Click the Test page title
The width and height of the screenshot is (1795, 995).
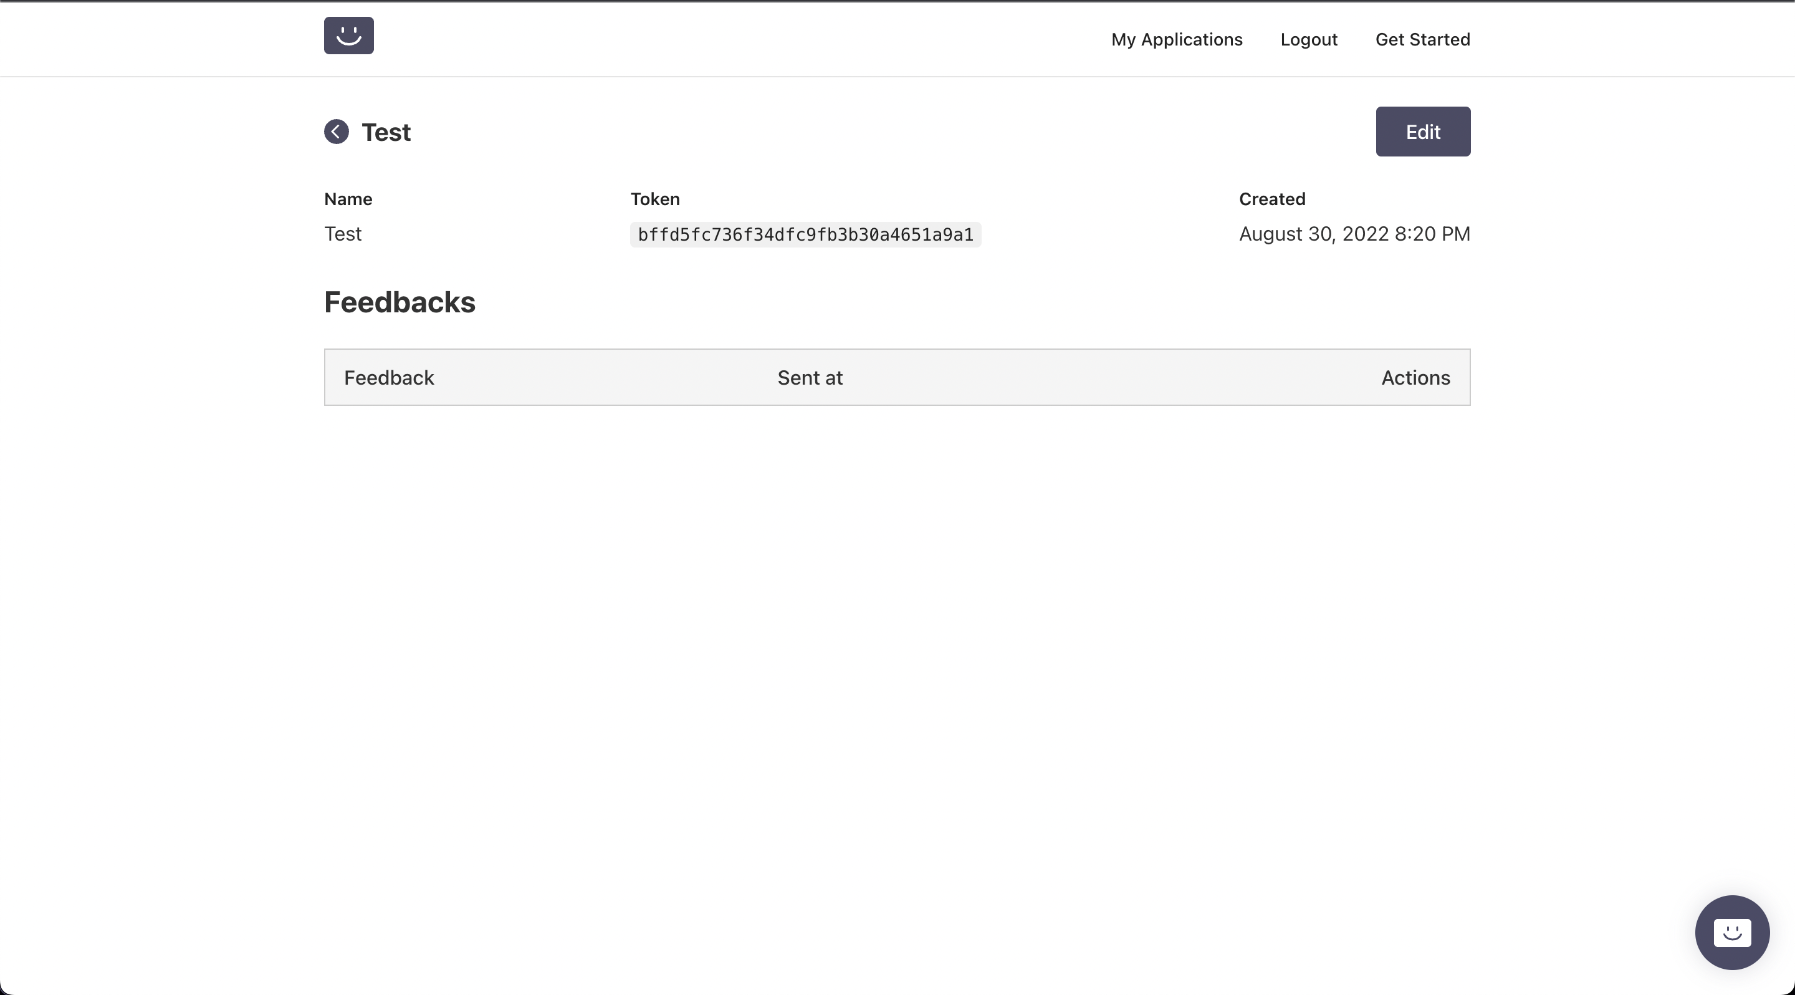386,132
